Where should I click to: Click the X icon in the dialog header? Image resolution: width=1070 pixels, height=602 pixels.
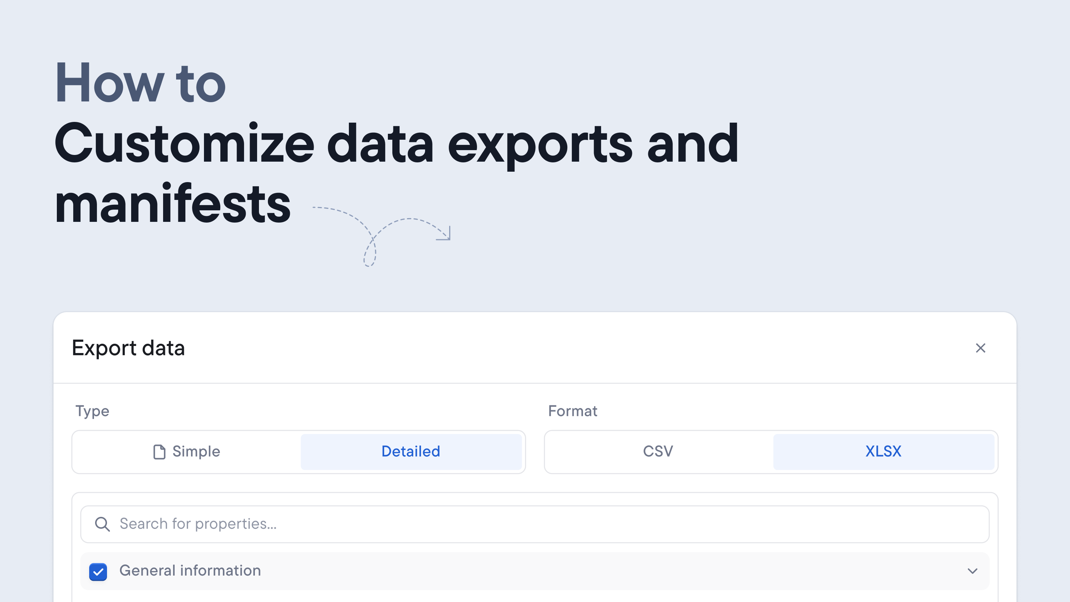click(x=981, y=348)
